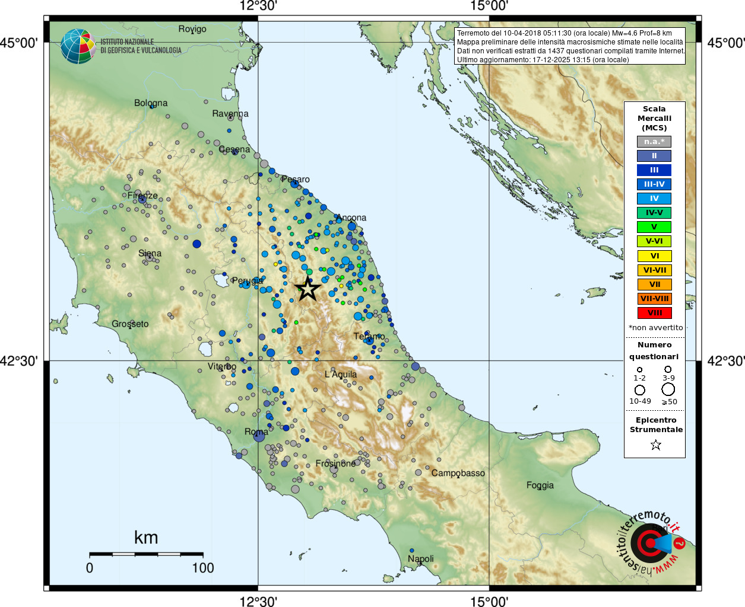Click the 100 label under the scale bar
The width and height of the screenshot is (745, 607).
pyautogui.click(x=203, y=568)
